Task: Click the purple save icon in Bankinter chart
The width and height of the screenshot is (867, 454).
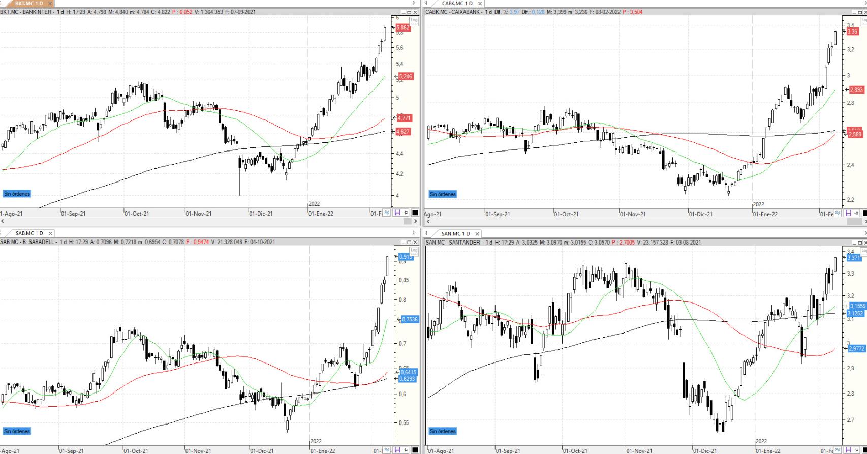Action: (x=397, y=213)
